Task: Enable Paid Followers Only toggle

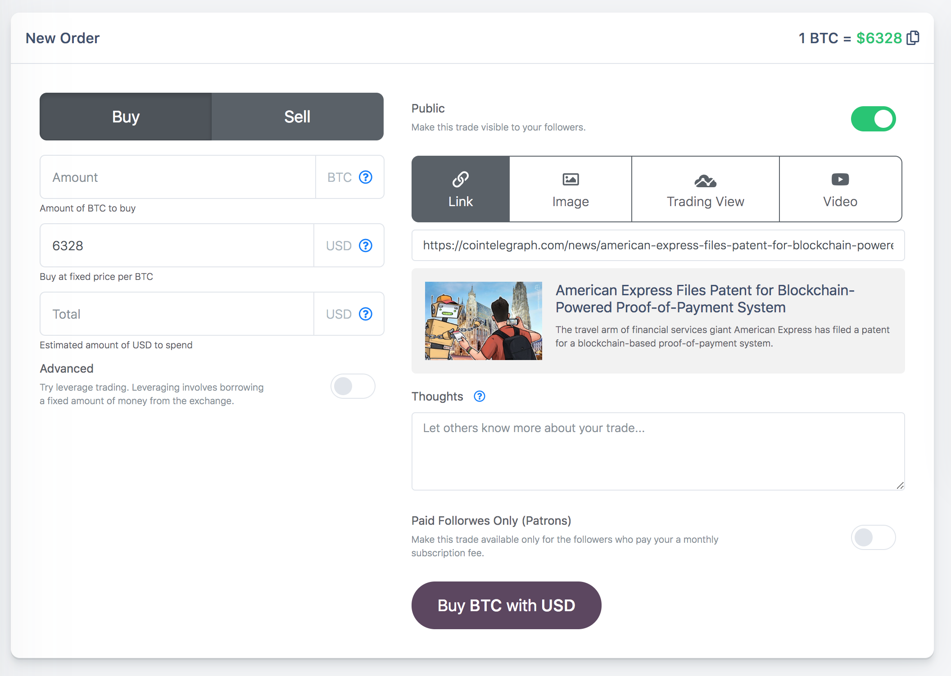Action: click(x=873, y=537)
